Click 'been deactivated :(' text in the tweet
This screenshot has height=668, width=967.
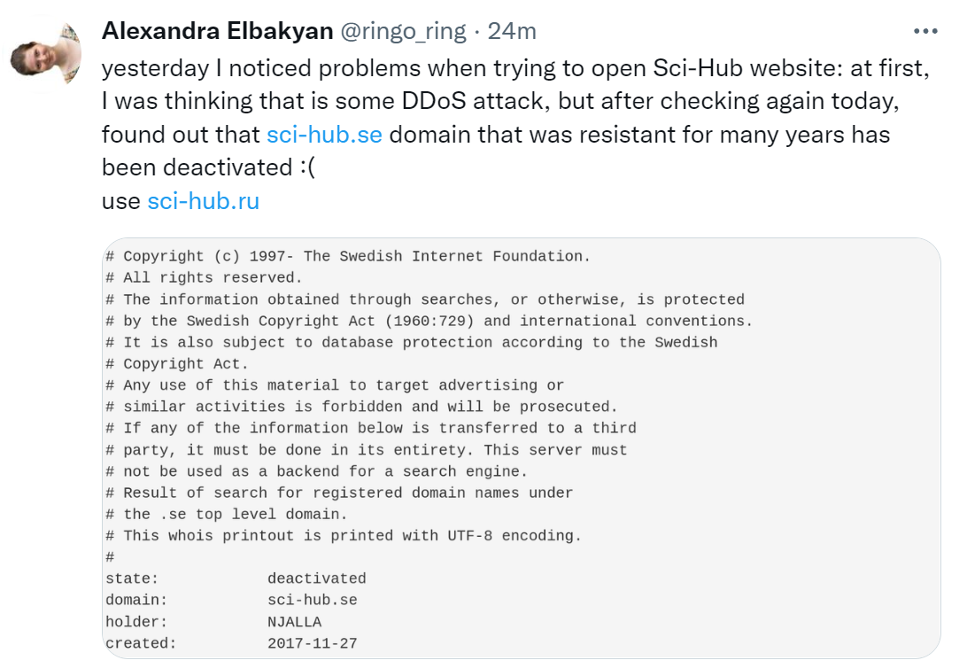click(208, 168)
